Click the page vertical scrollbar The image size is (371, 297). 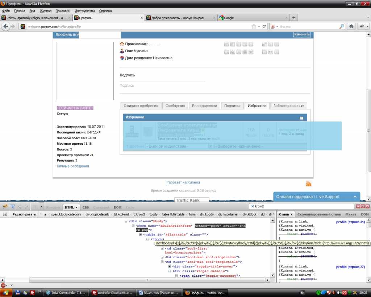click(368, 109)
